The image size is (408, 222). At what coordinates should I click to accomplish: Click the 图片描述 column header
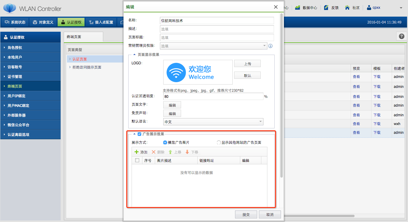(x=176, y=160)
